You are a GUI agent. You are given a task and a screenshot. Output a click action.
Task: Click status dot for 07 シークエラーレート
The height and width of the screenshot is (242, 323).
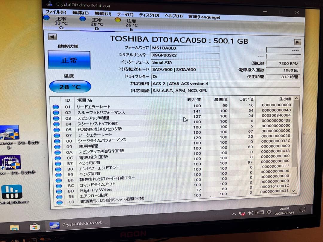click(x=57, y=135)
